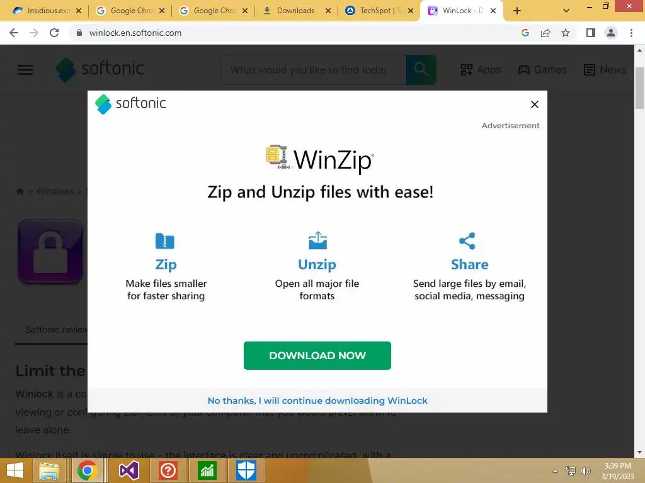Toggle the Chrome side panel
This screenshot has height=483, width=645.
591,33
